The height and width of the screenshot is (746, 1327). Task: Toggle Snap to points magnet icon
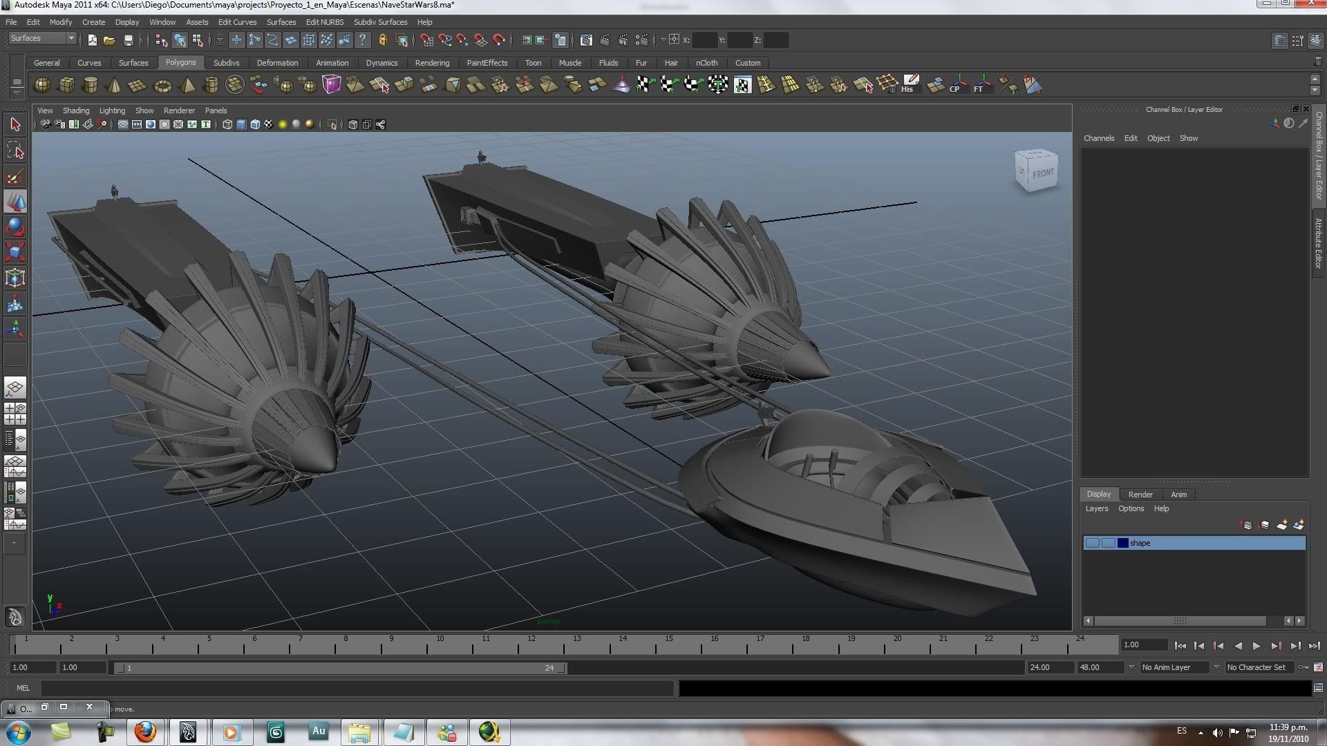[x=462, y=40]
